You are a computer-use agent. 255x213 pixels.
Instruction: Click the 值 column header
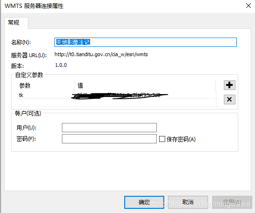click(x=145, y=85)
